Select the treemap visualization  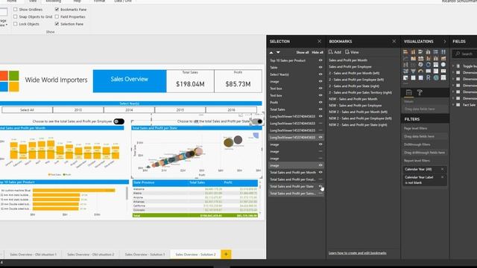pos(436,65)
